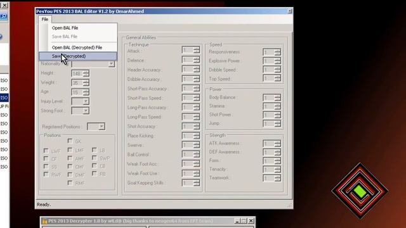Tick the AMF position checkbox
Image resolution: width=406 pixels, height=228 pixels.
click(70, 158)
